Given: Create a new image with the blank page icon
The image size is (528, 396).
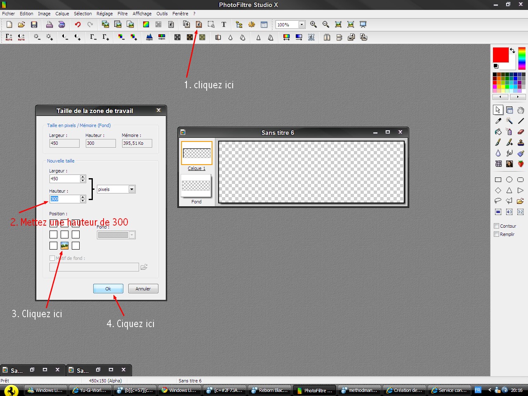Looking at the screenshot, I should (9, 24).
